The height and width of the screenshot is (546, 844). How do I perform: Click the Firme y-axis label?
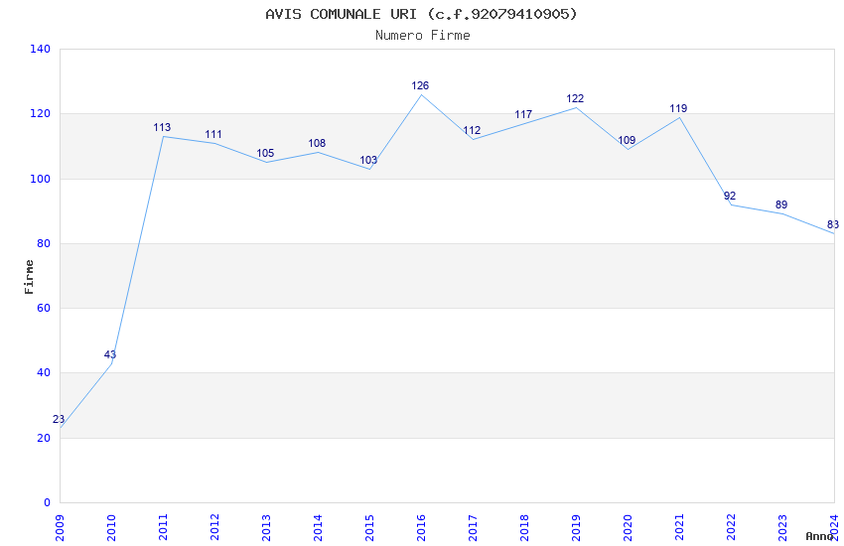click(29, 277)
